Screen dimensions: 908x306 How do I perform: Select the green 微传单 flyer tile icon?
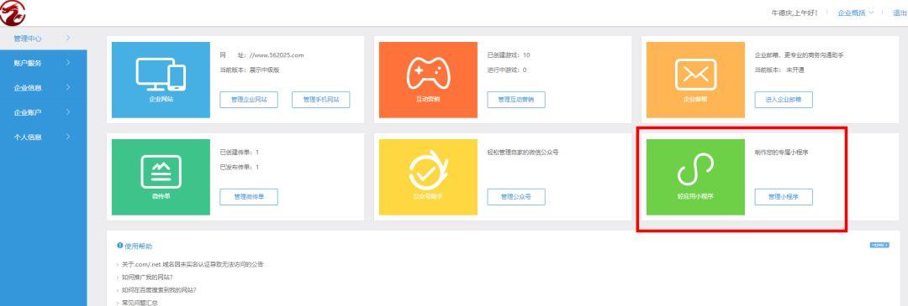(161, 177)
